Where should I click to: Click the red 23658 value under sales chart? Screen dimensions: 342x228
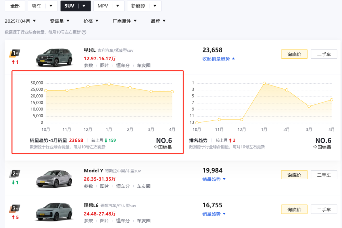[76, 140]
